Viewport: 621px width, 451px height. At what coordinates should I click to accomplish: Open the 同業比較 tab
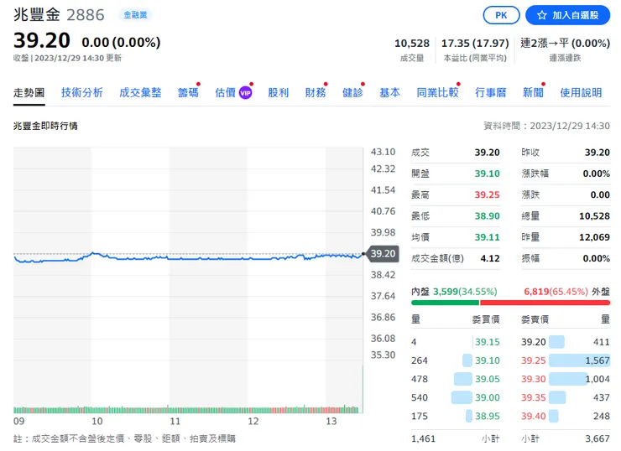[437, 93]
